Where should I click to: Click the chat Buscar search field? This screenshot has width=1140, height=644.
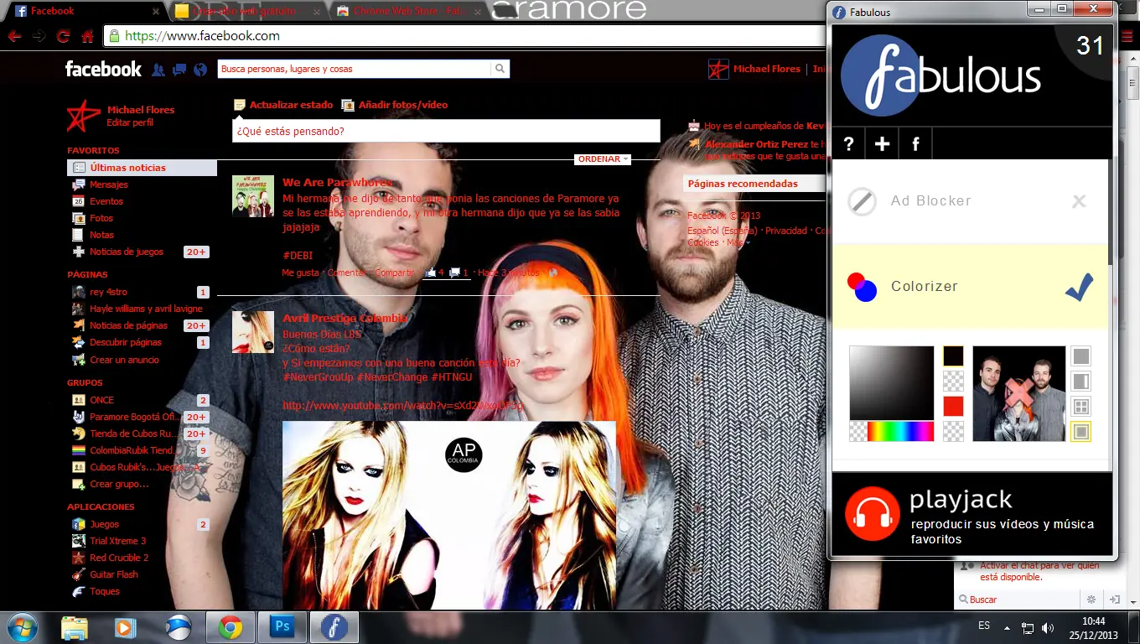[x=1018, y=600]
